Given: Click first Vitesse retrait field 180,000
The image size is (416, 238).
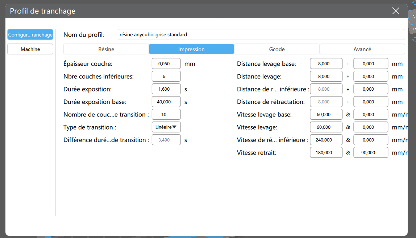Looking at the screenshot, I should point(326,152).
